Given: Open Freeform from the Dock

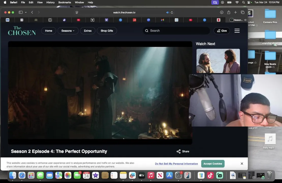Looking at the screenshot, I should [x=132, y=175].
